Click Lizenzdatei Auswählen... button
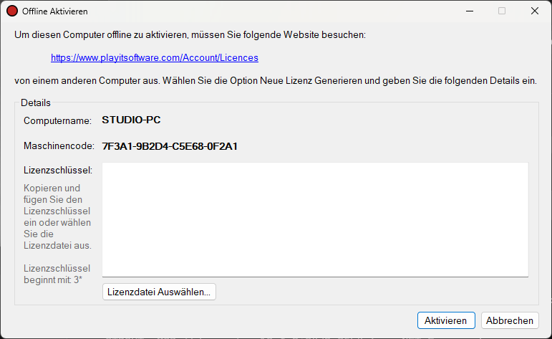 pyautogui.click(x=159, y=292)
